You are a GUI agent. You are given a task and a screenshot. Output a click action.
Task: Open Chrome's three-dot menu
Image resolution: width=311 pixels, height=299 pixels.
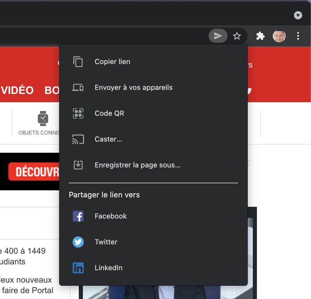pos(298,36)
